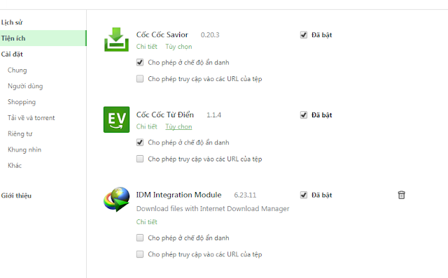448x278 pixels.
Task: Click the Download files with Internet Download Manager description
Action: [x=213, y=209]
